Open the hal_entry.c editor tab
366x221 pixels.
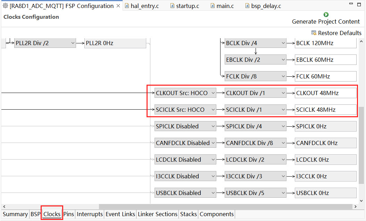(x=142, y=6)
